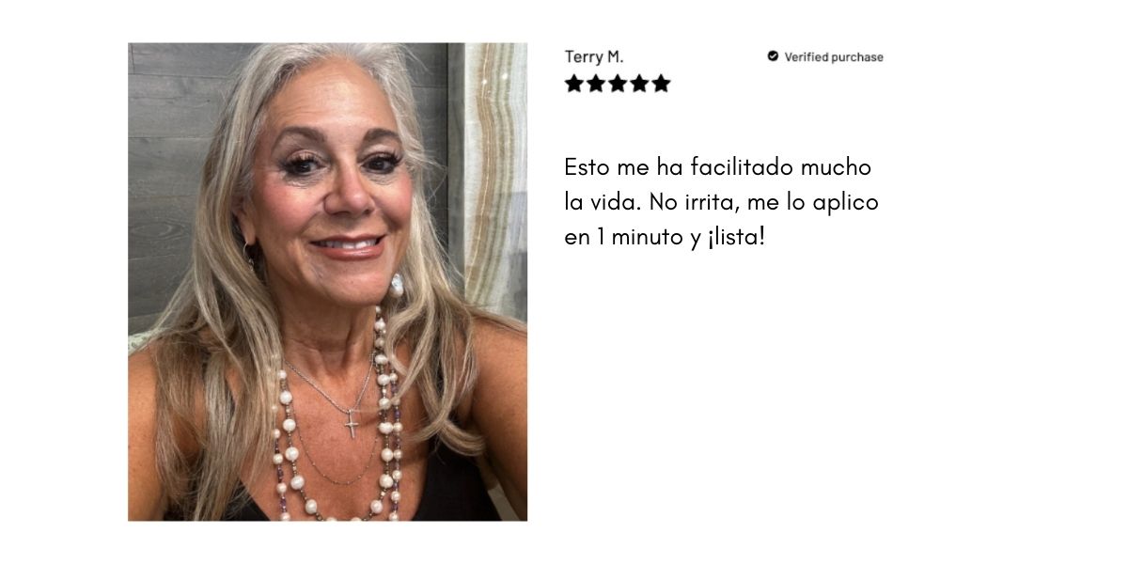Click the word "aplico" in the review
1128x564 pixels.
pyautogui.click(x=845, y=203)
